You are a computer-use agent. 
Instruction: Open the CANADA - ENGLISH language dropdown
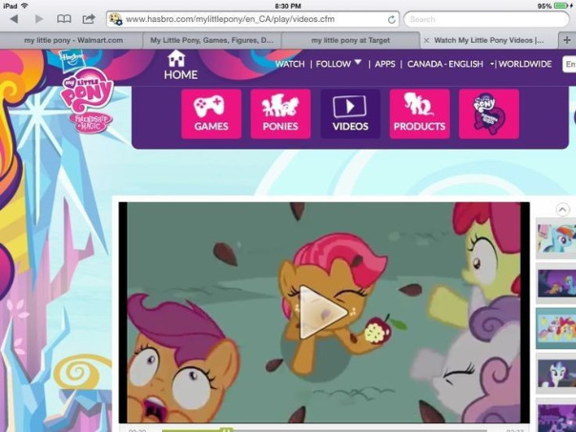tap(450, 64)
